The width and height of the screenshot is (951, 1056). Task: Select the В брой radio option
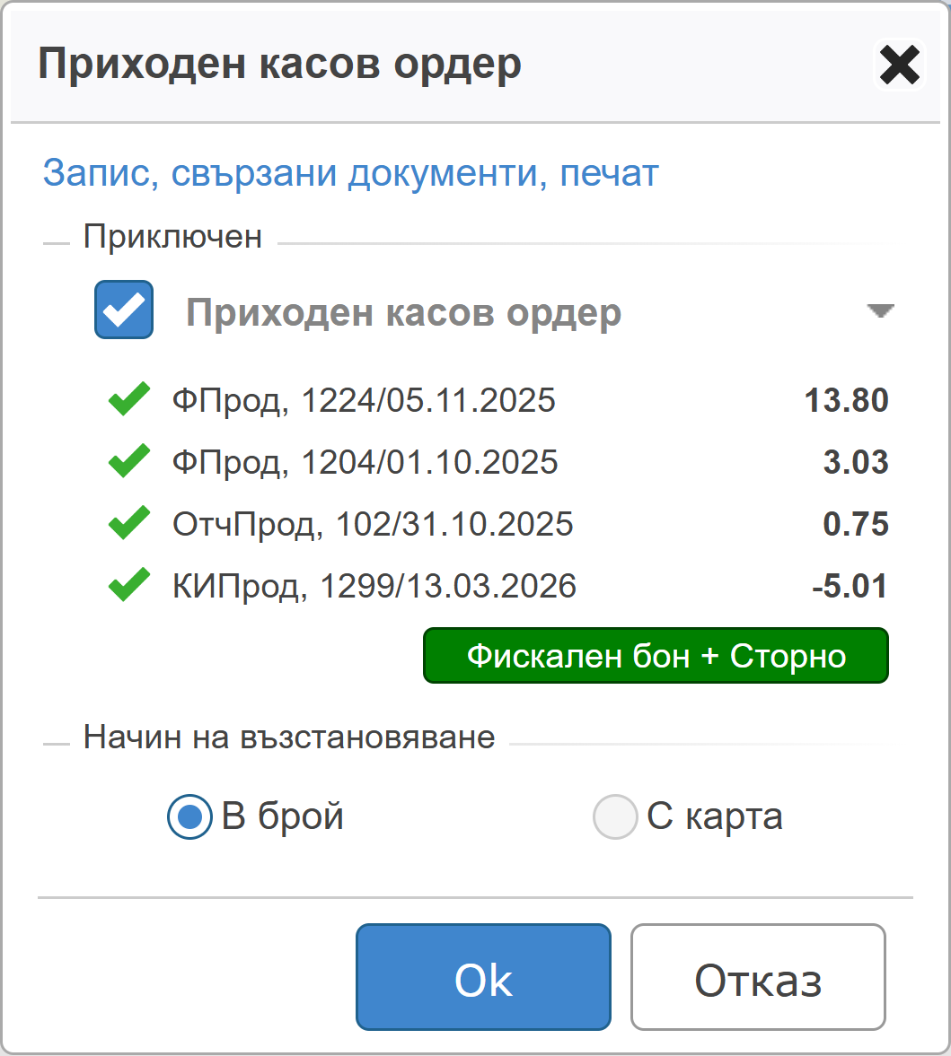(x=189, y=817)
